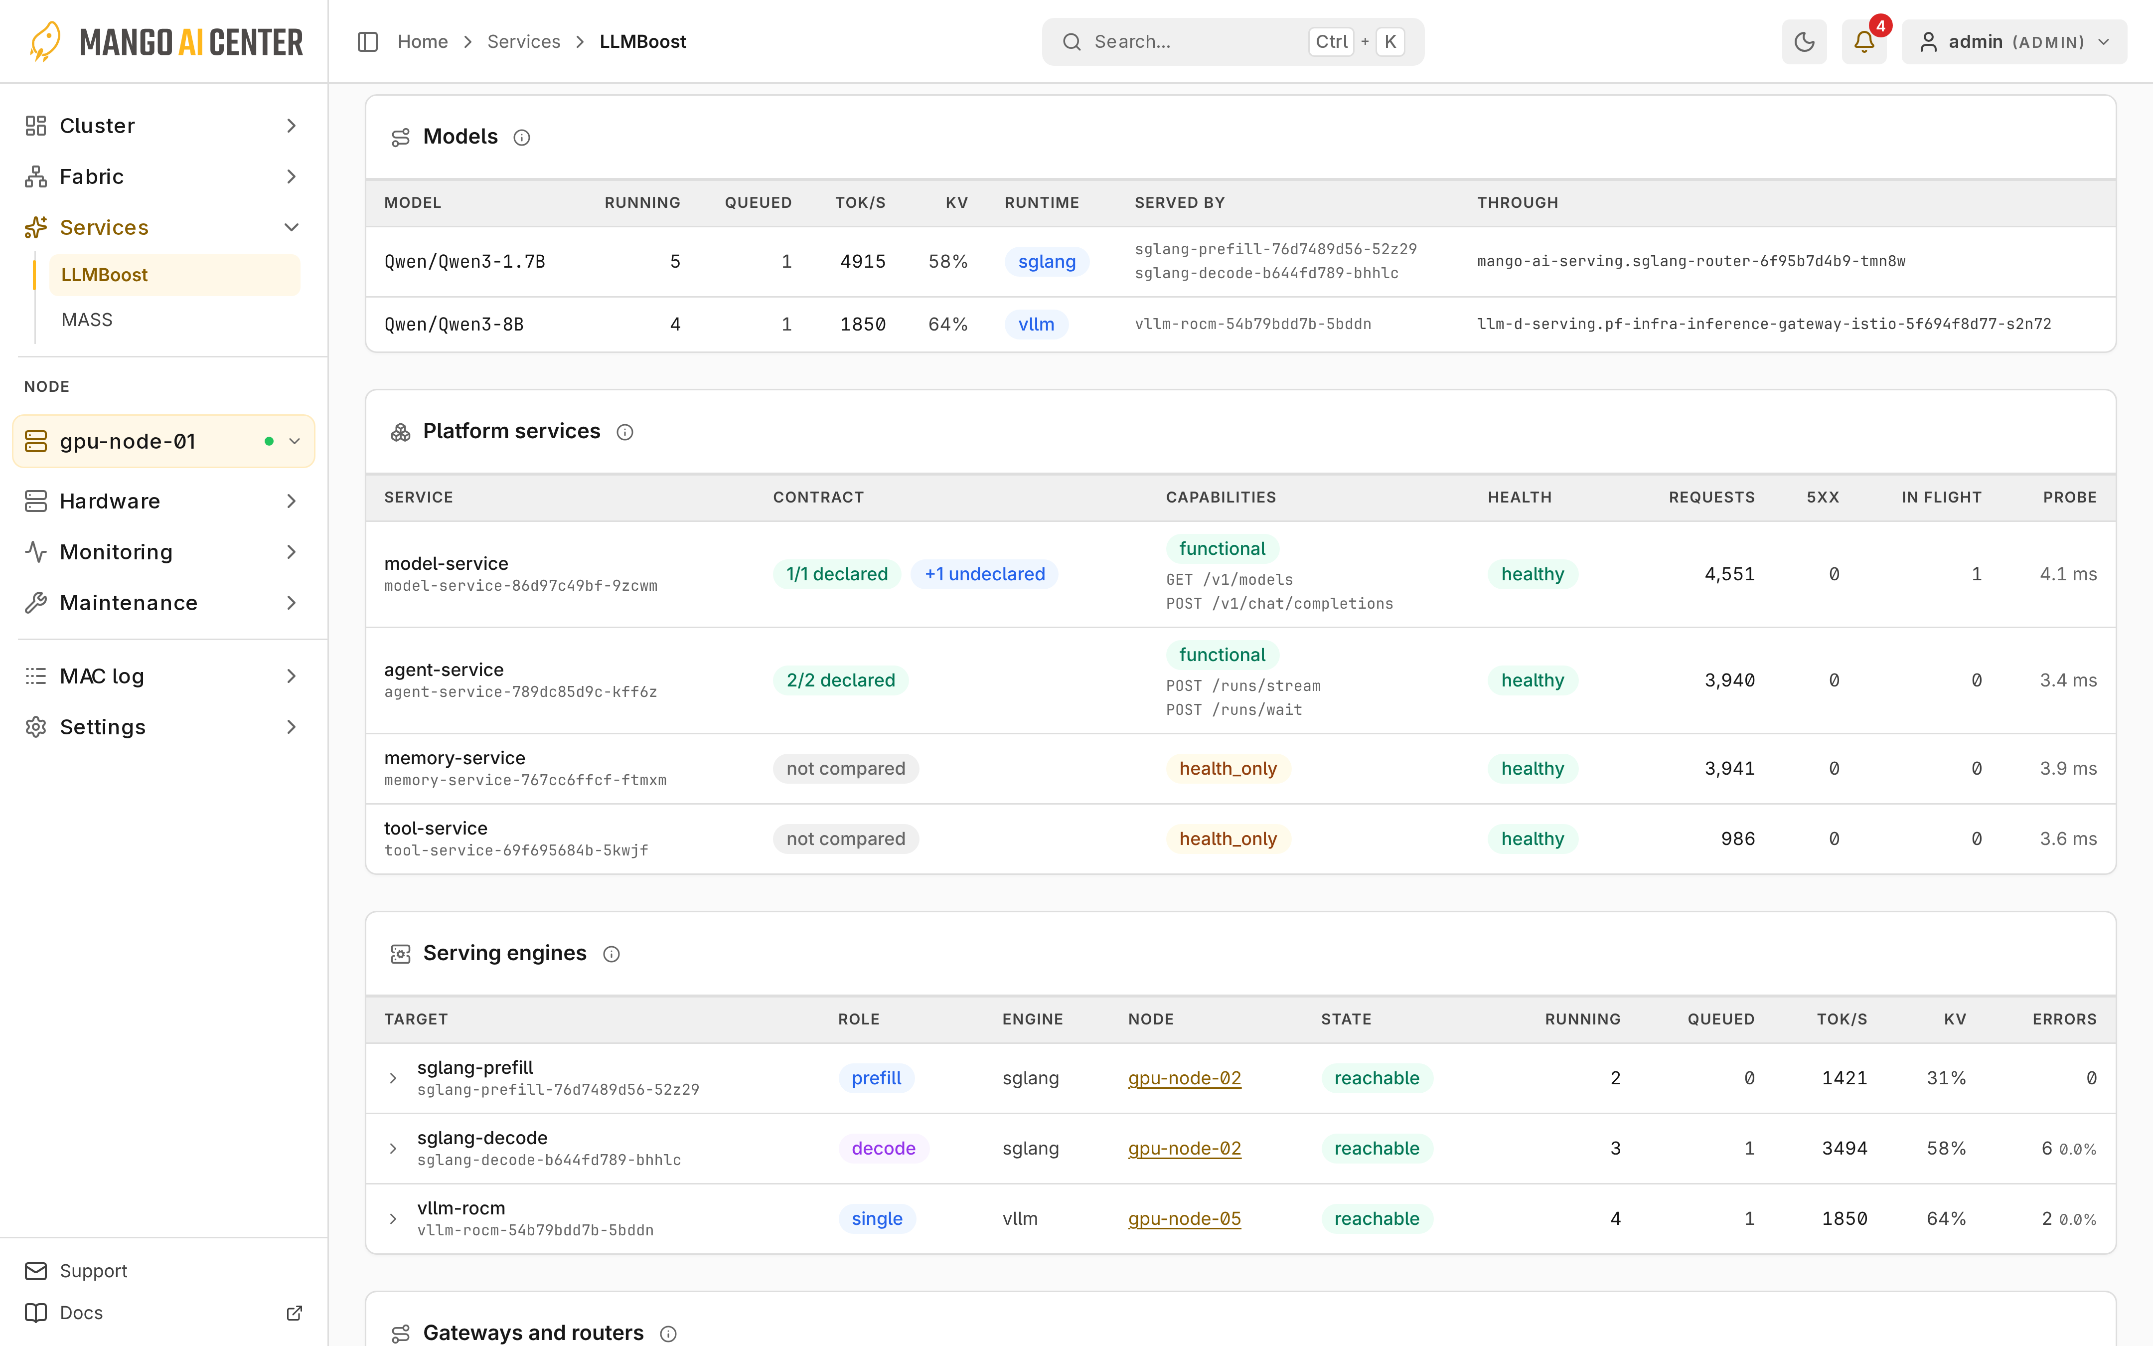The width and height of the screenshot is (2153, 1346).
Task: Click the +1 undeclared badge
Action: (984, 574)
